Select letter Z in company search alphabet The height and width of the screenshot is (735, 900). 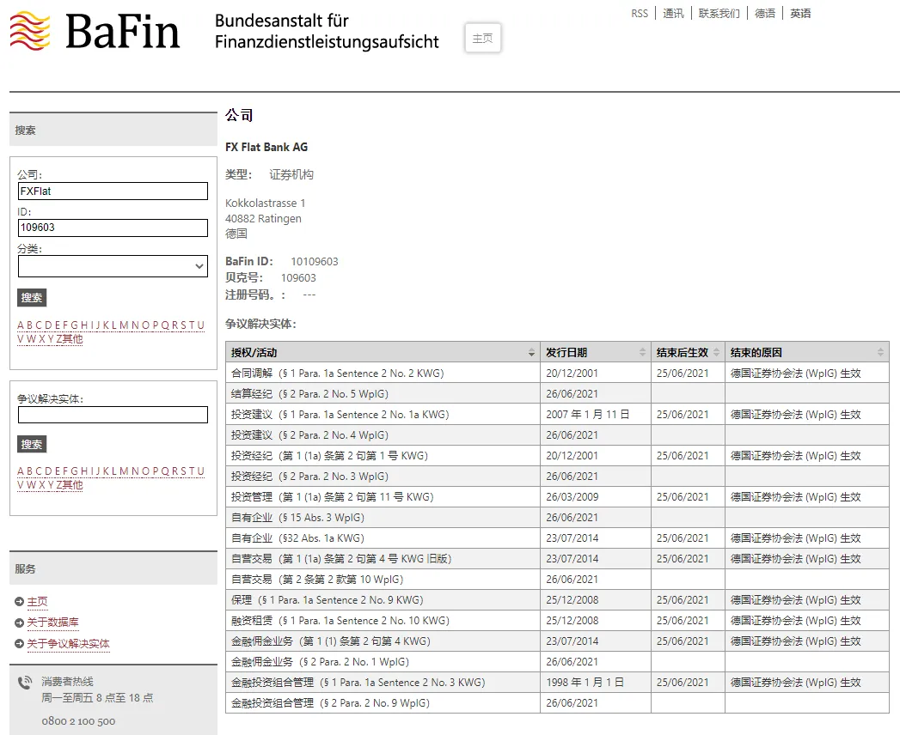click(x=59, y=339)
